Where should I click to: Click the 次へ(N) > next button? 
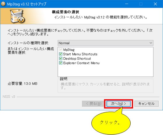point(119,104)
